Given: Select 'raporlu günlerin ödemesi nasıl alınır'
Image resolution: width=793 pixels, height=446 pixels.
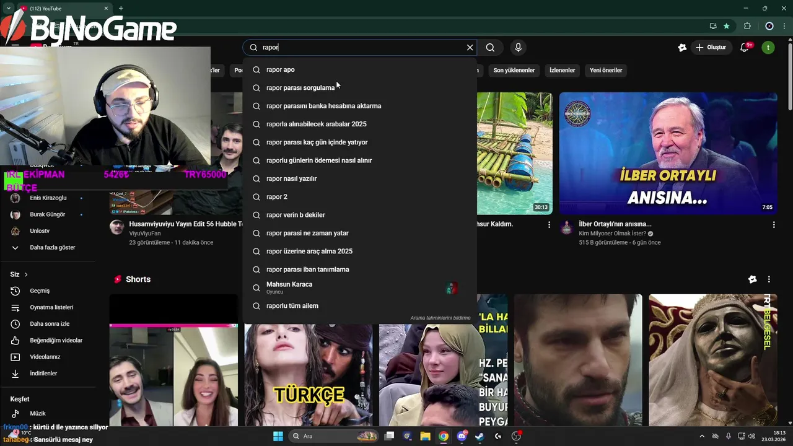Looking at the screenshot, I should coord(360,160).
